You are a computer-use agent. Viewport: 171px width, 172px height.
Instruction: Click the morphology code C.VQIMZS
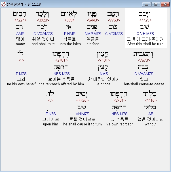point(114,34)
